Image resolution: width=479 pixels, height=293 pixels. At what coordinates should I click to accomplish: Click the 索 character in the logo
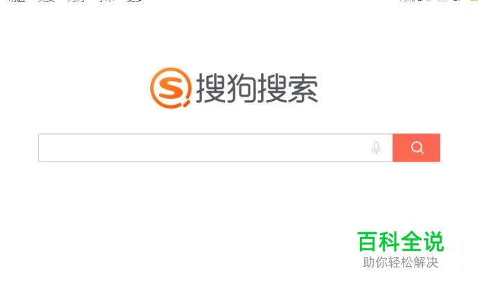[x=302, y=88]
